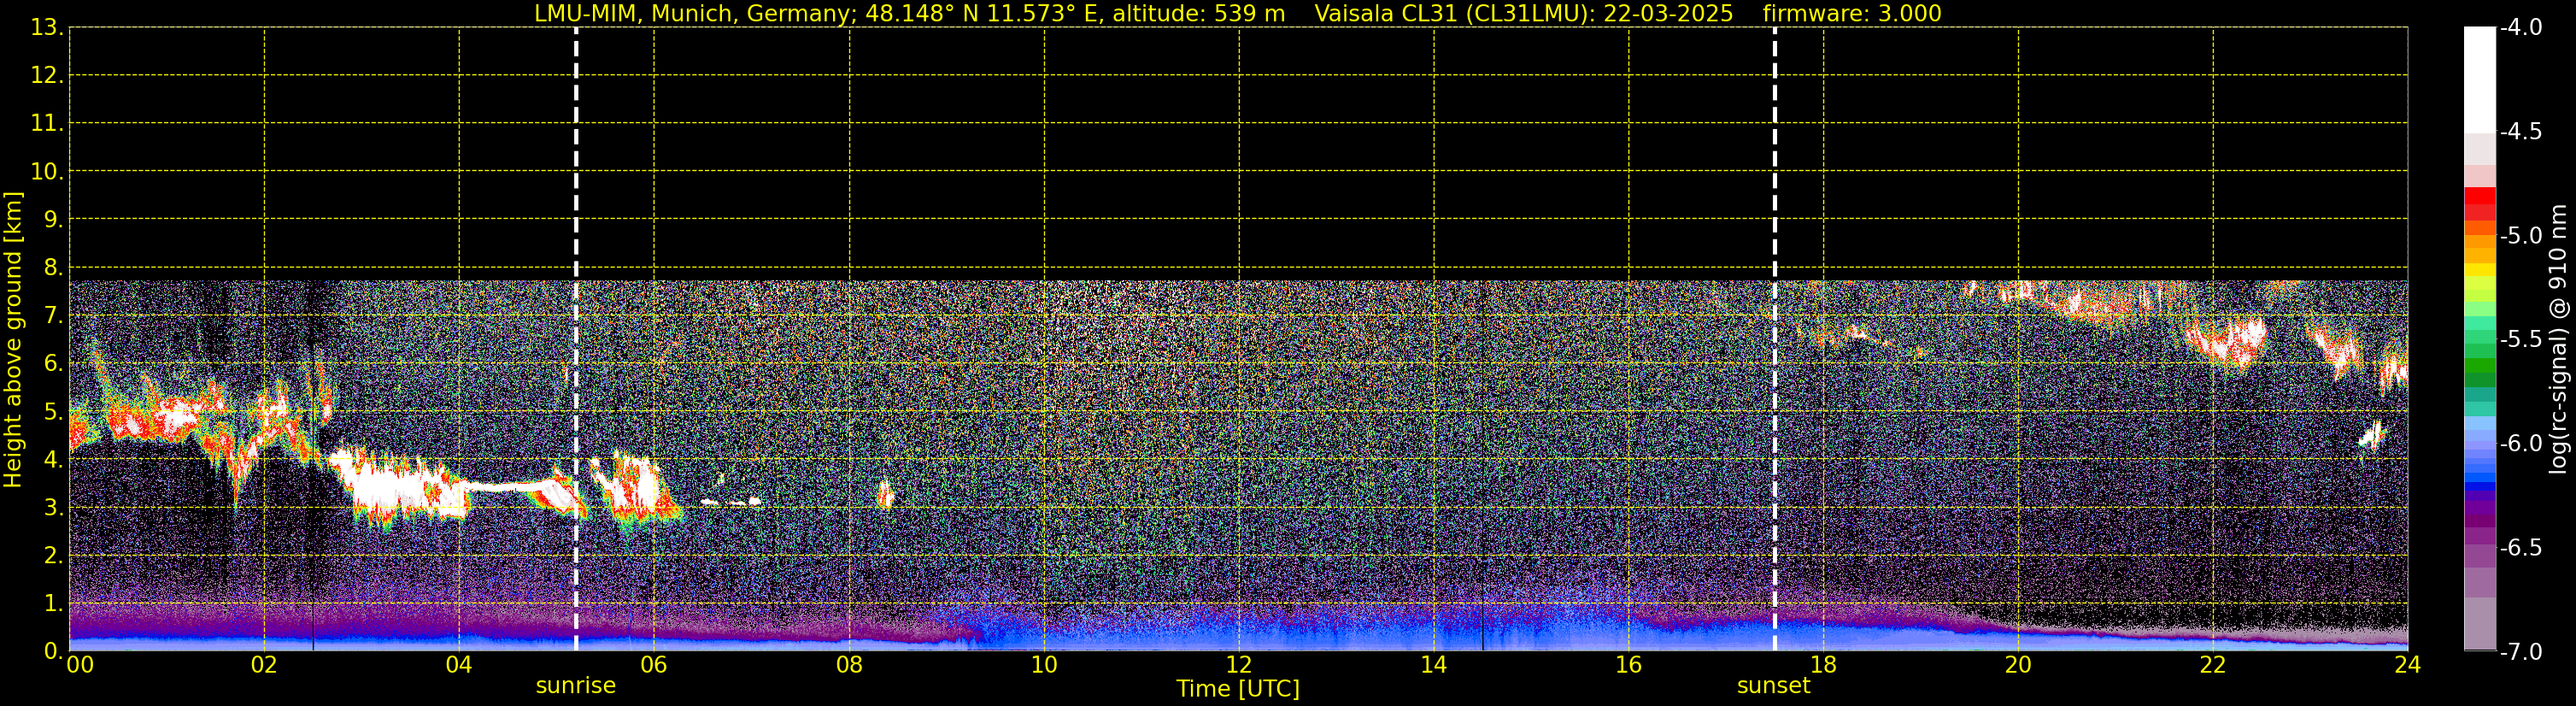
Task: Click the "-4.0" colorbar tick label
Action: pos(2521,28)
